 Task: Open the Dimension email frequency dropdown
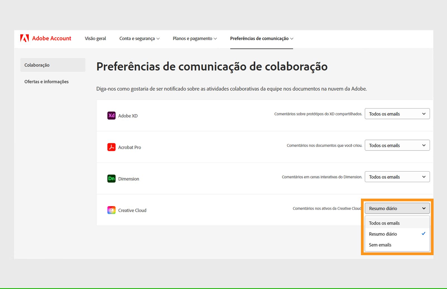(397, 177)
